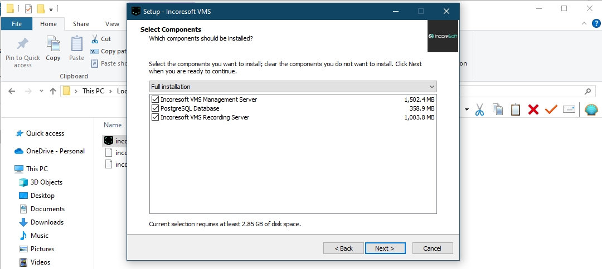Uncheck Incoresoft VMS Recording Server

(155, 117)
